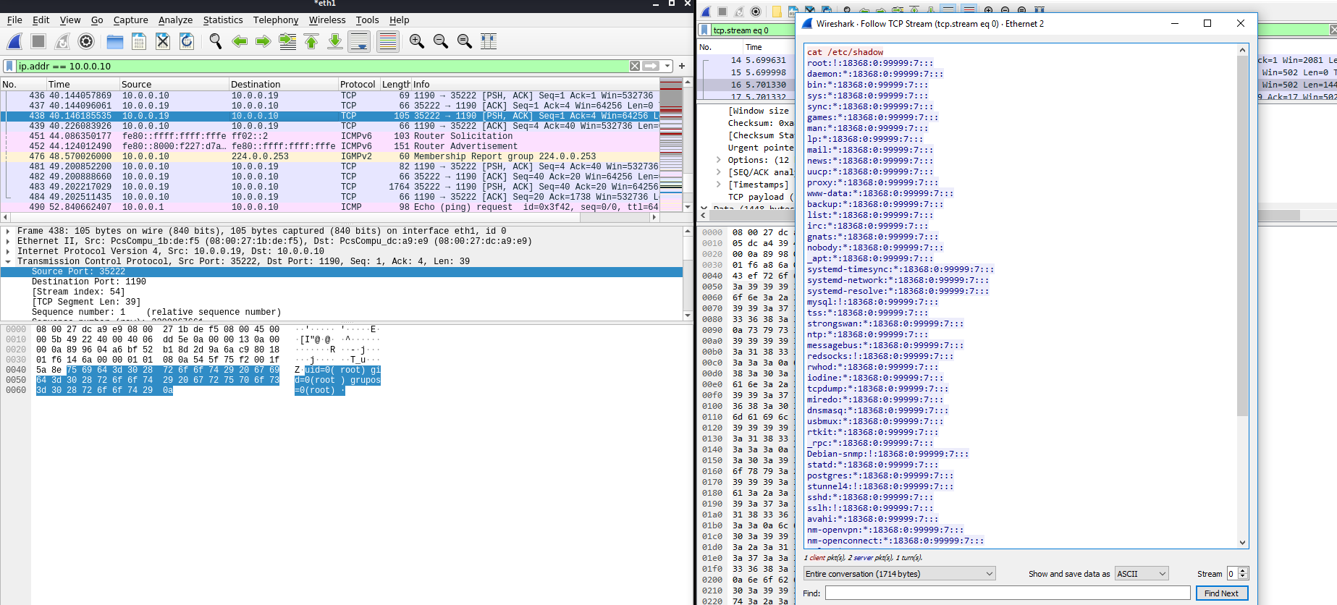Click the Find Next button

click(1221, 593)
